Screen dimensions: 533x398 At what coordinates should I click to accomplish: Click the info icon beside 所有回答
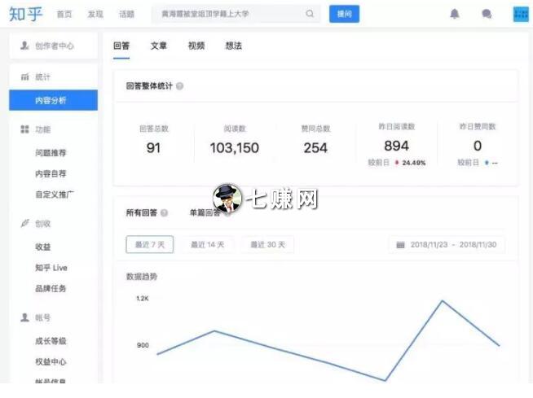pyautogui.click(x=164, y=213)
